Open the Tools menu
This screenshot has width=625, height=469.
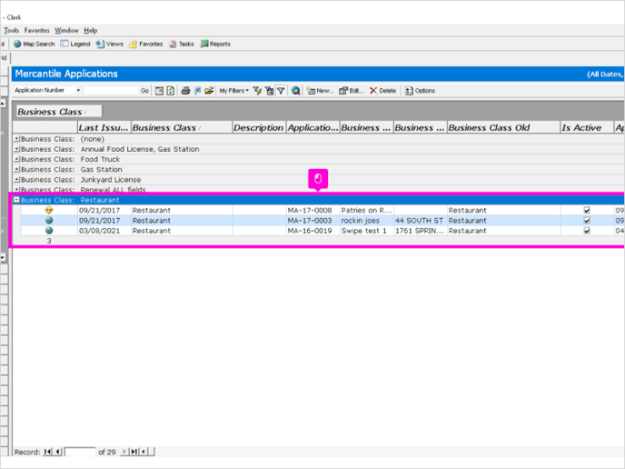tap(12, 30)
